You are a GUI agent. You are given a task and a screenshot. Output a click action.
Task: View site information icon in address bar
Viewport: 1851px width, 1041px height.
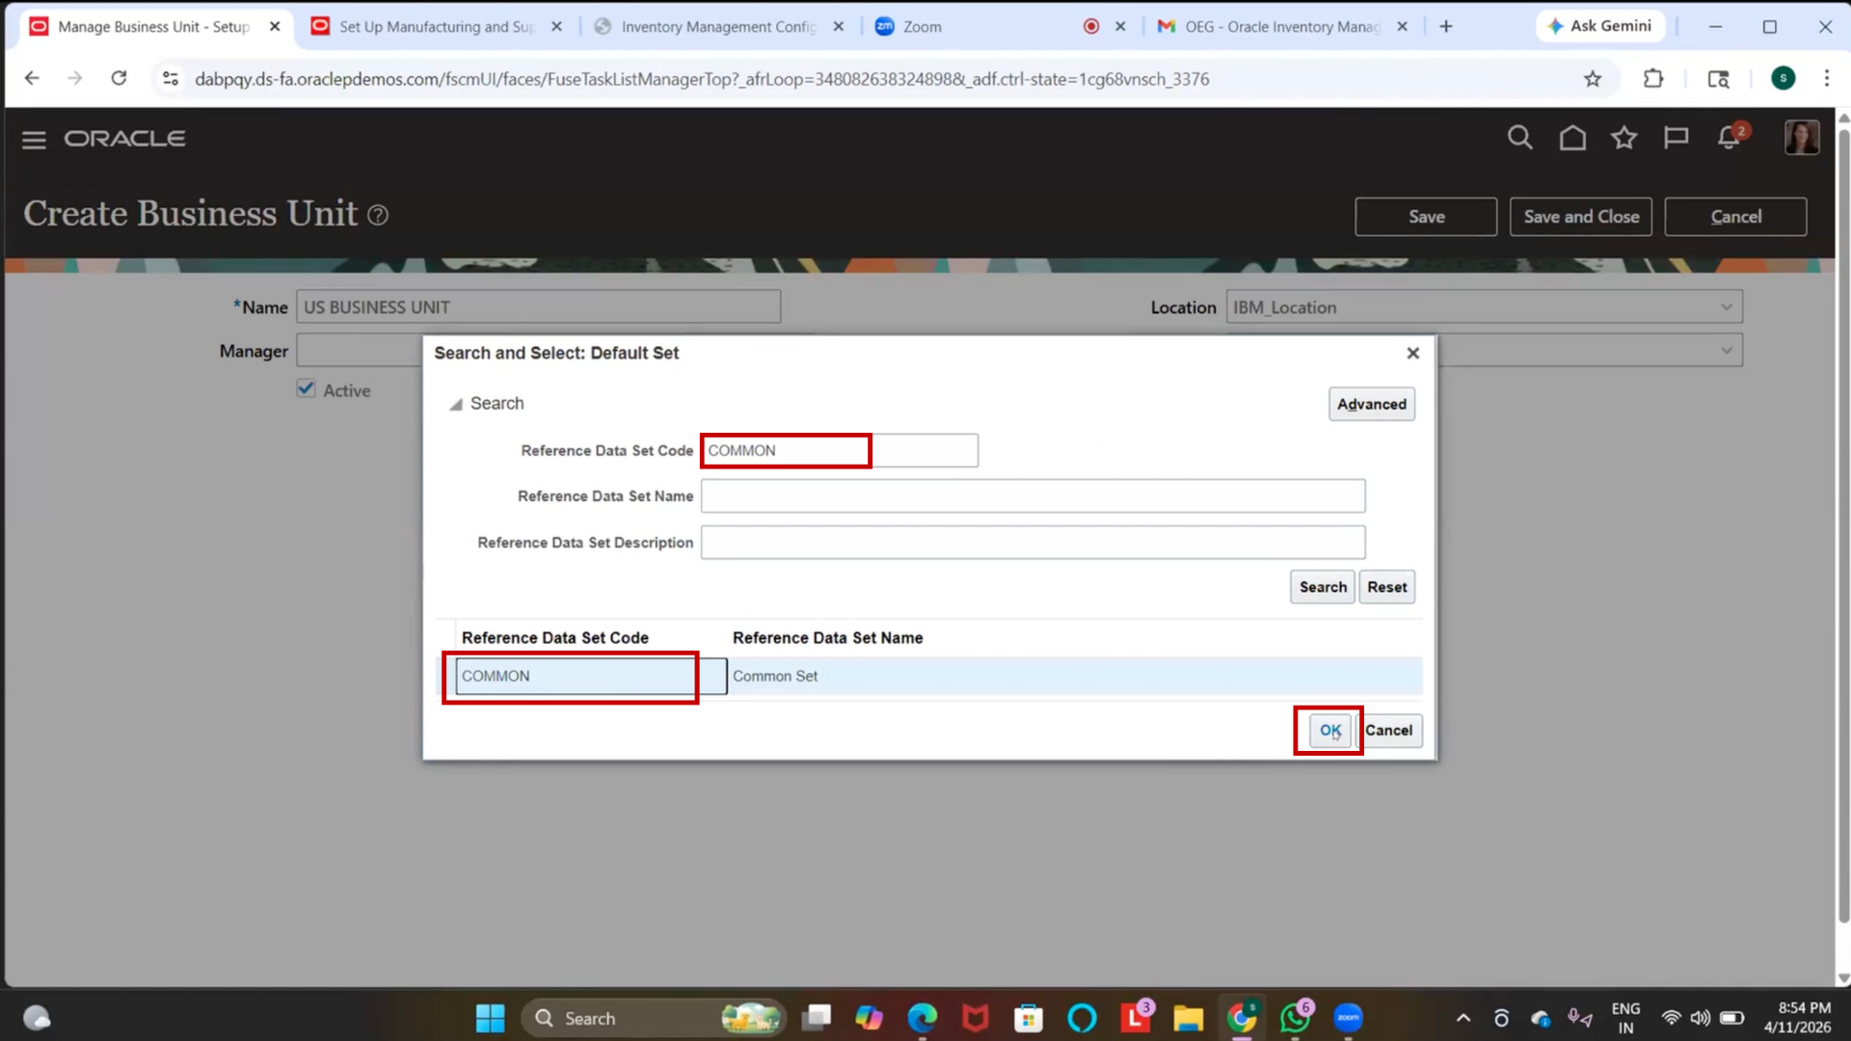point(171,79)
